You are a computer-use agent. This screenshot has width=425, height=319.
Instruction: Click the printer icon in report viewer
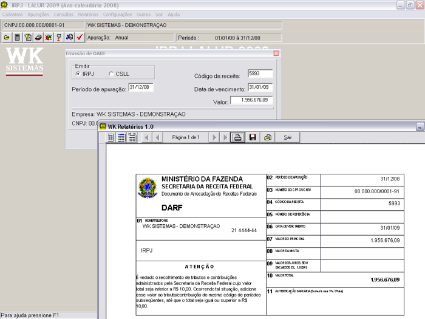pyautogui.click(x=239, y=138)
